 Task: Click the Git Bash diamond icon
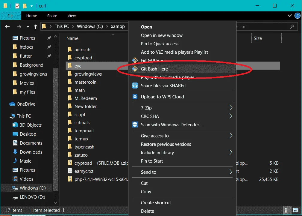coord(135,68)
